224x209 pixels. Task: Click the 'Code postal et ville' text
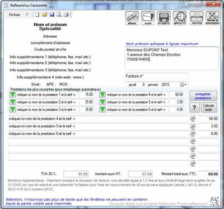(x=50, y=50)
